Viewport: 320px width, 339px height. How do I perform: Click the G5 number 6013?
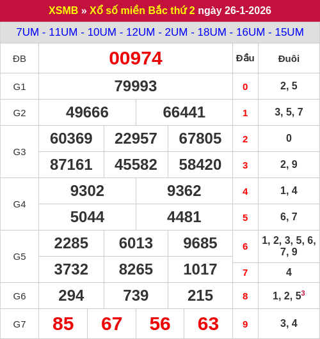pos(136,243)
